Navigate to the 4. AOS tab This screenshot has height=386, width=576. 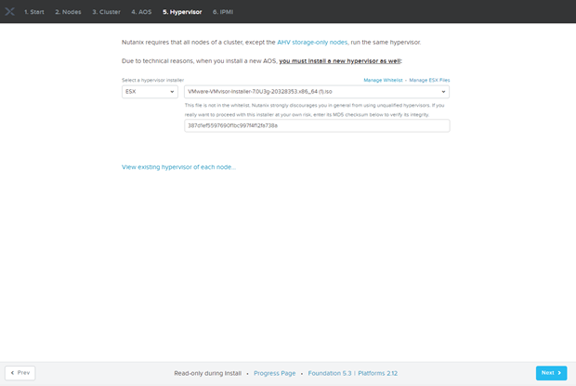[x=142, y=12]
